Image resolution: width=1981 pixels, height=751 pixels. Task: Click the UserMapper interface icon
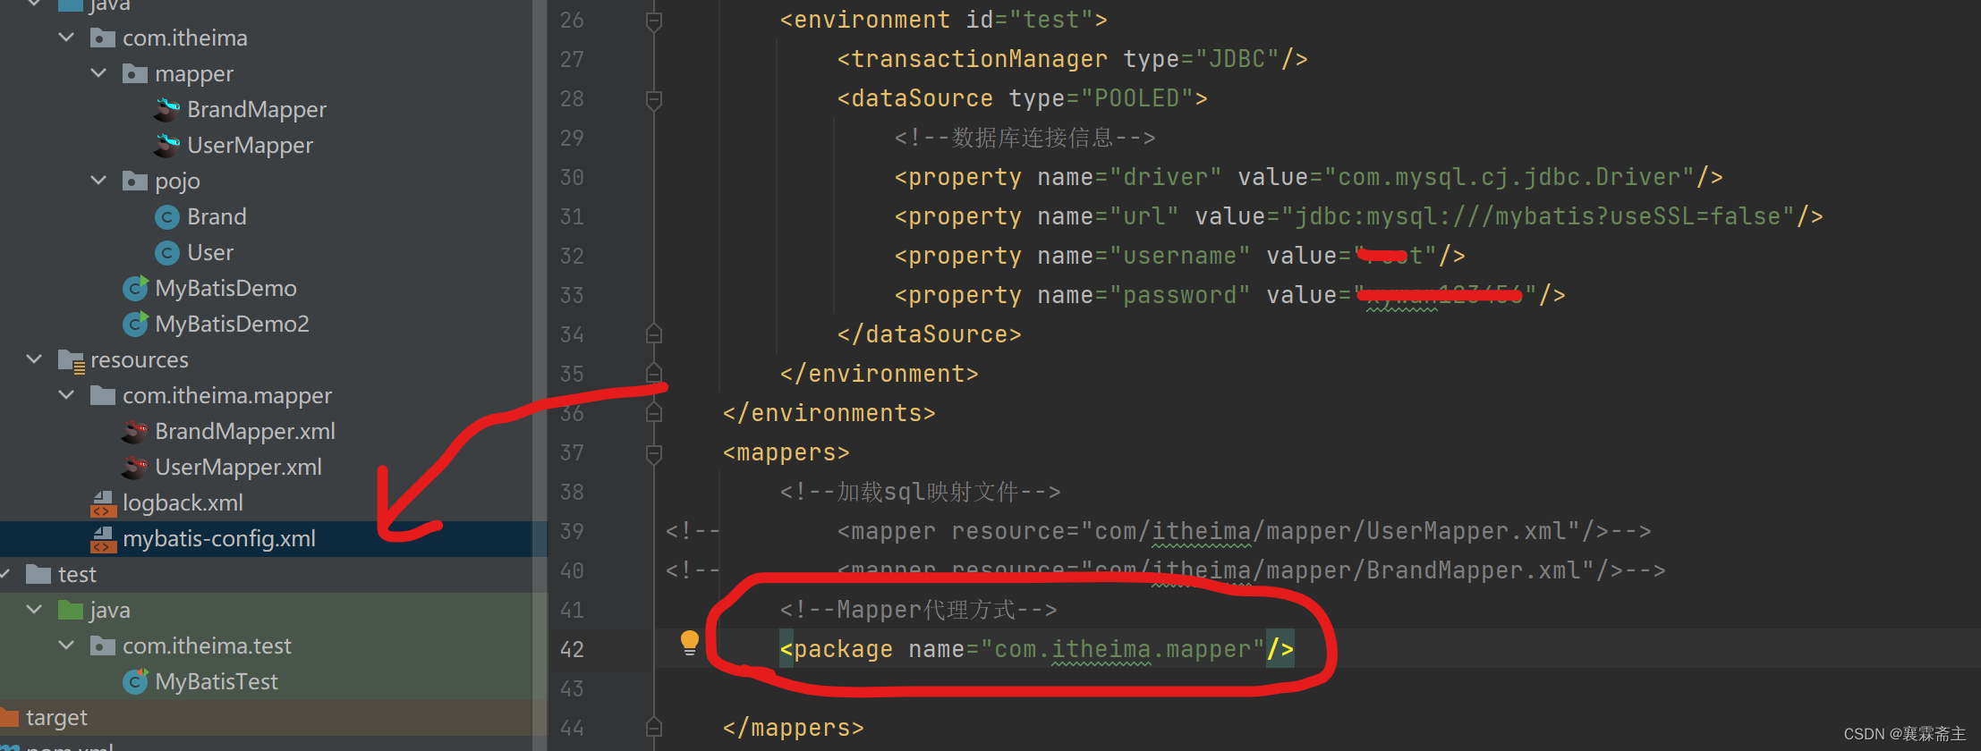(166, 146)
